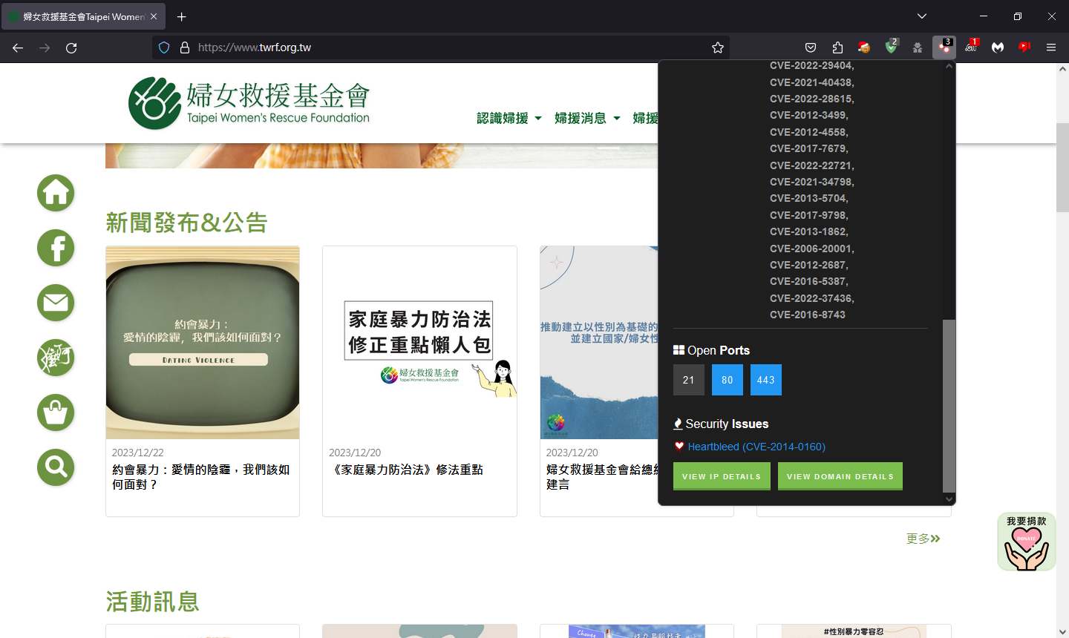Select open port 443
The height and width of the screenshot is (638, 1069).
tap(766, 380)
